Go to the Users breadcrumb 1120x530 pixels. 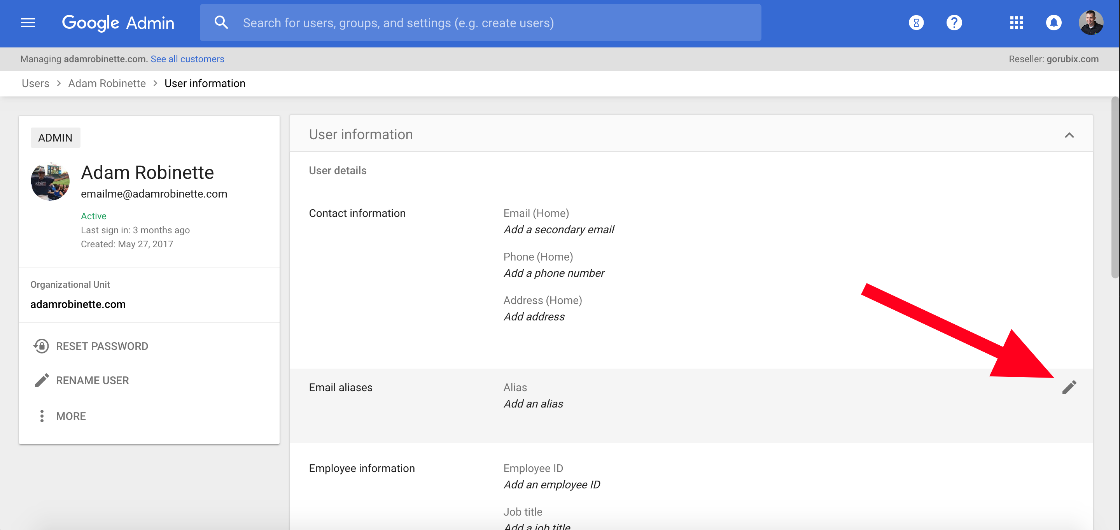(x=36, y=84)
